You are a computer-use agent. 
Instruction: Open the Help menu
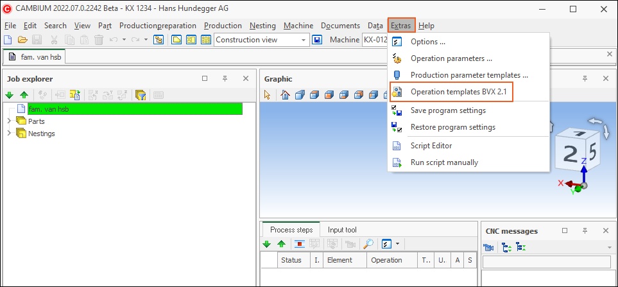[x=426, y=26]
